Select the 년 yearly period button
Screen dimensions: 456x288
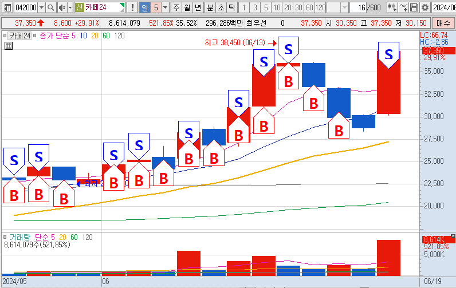coord(198,7)
